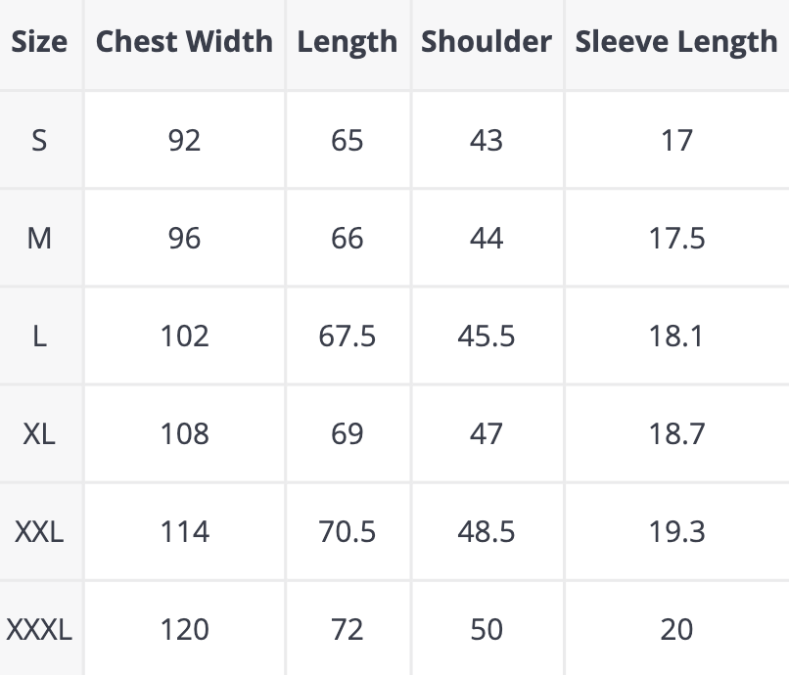Image resolution: width=789 pixels, height=675 pixels.
Task: Click the length value 67.5
Action: (x=348, y=337)
